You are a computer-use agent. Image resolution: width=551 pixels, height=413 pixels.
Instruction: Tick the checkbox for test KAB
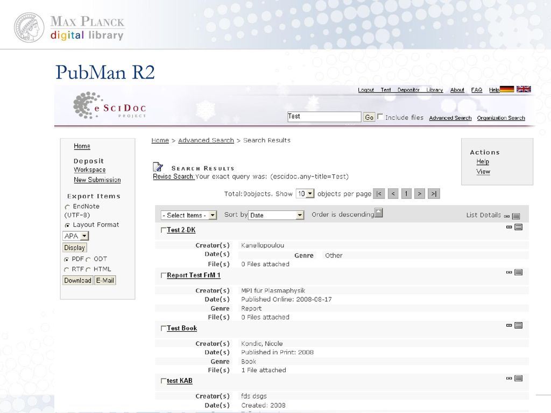[x=163, y=381]
